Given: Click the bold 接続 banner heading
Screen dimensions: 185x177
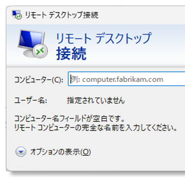Looking at the screenshot, I should (71, 54).
